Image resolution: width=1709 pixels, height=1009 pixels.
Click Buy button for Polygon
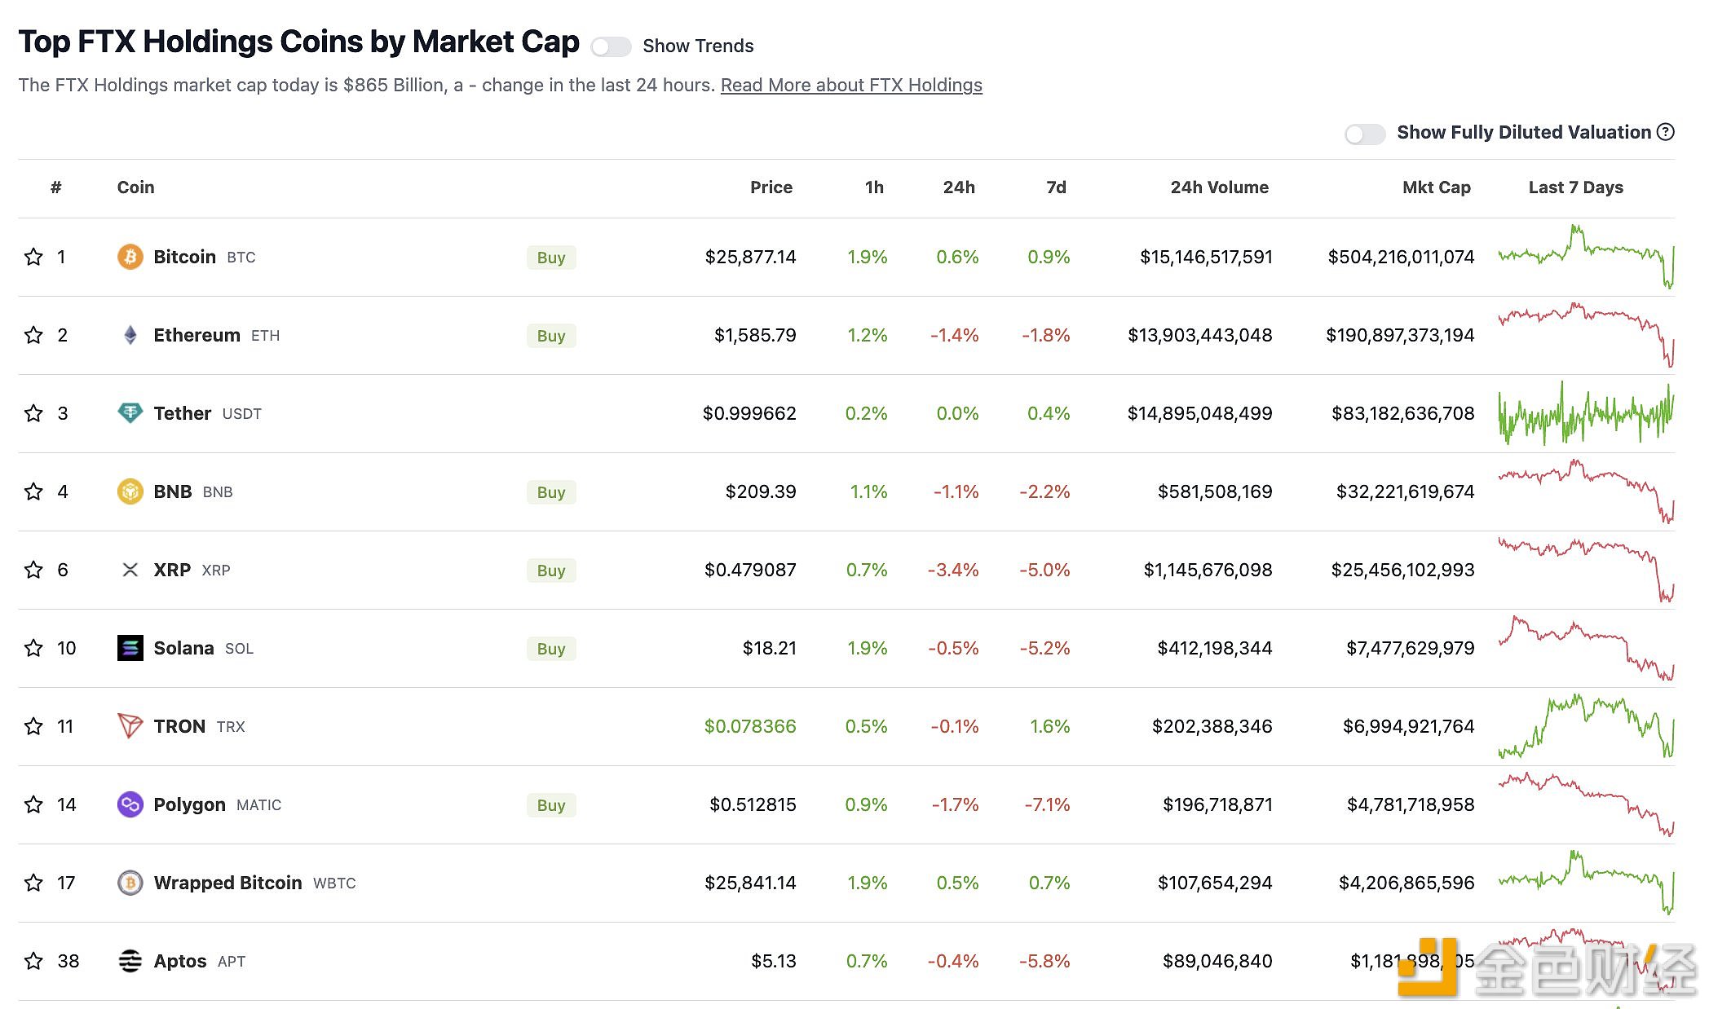[x=551, y=805]
